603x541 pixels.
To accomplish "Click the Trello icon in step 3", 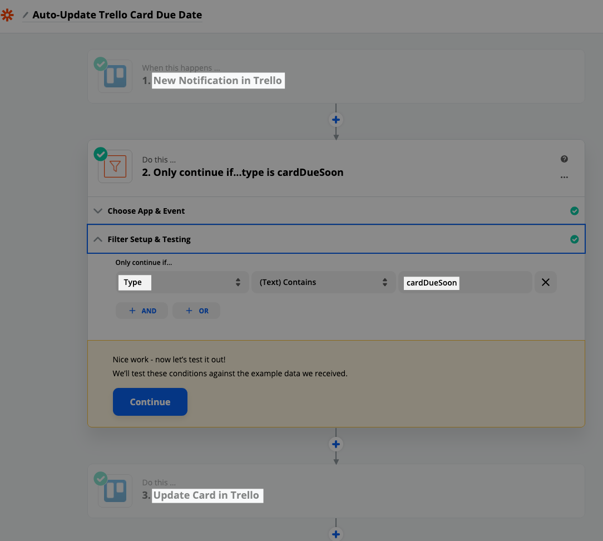I will [115, 490].
